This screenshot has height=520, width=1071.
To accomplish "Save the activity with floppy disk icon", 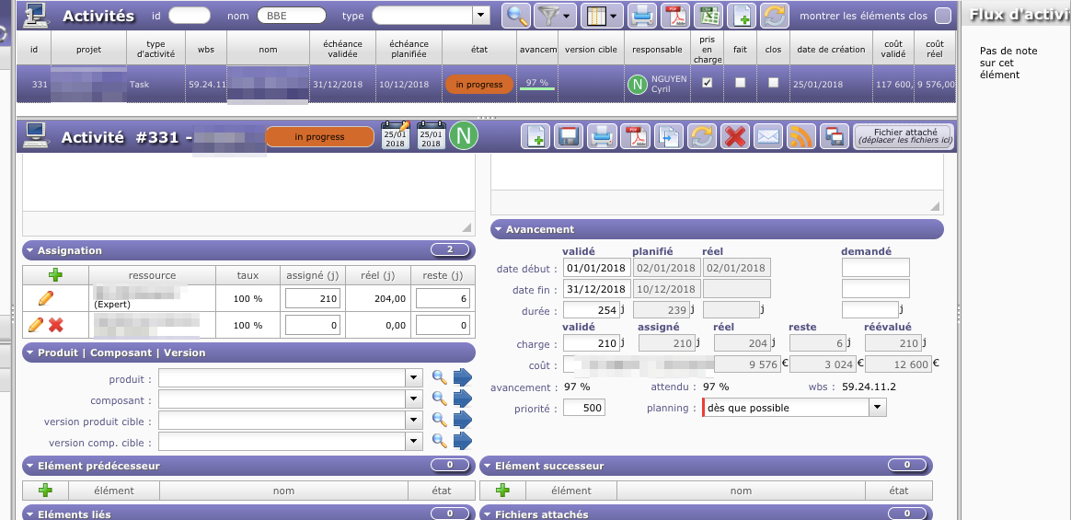I will point(569,137).
